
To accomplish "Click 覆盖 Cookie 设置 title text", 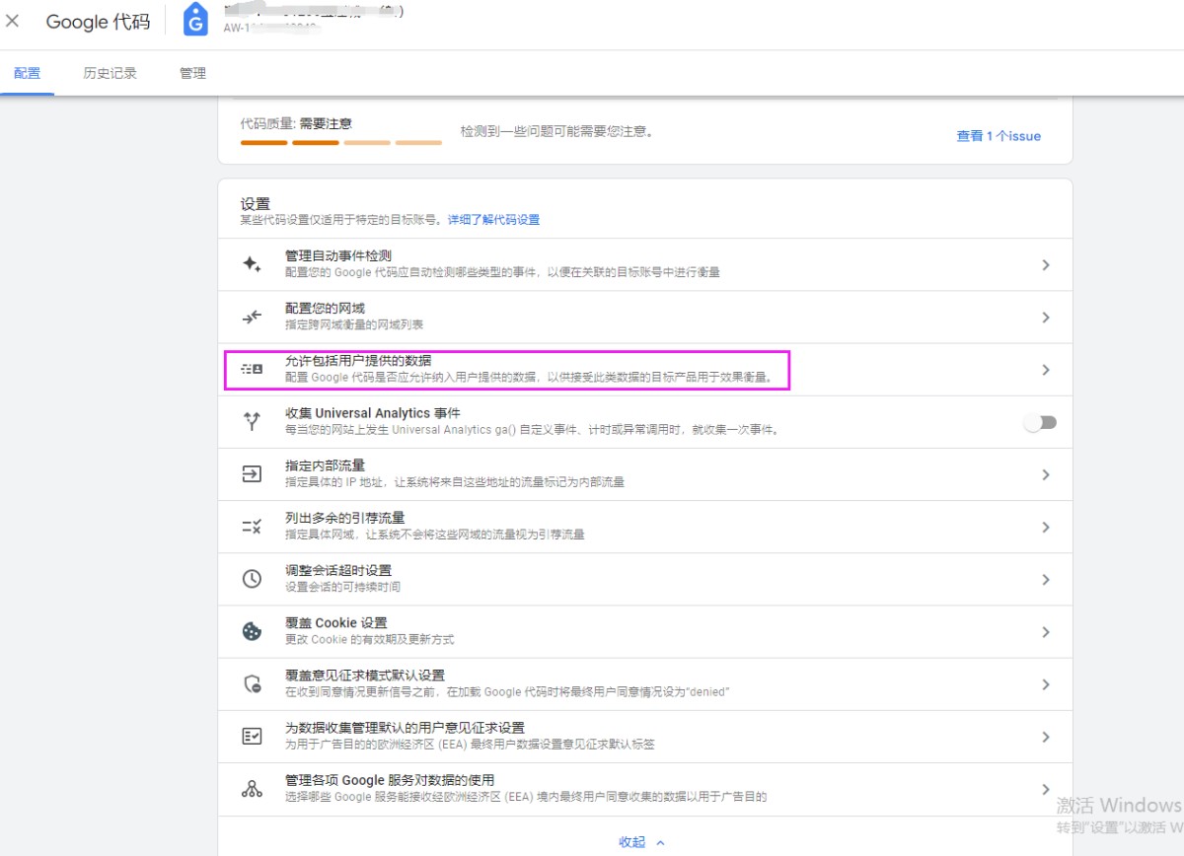I will tap(336, 623).
